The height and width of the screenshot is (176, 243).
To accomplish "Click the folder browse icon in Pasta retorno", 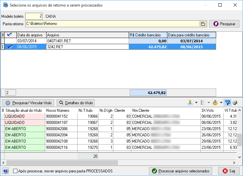I will [203, 24].
